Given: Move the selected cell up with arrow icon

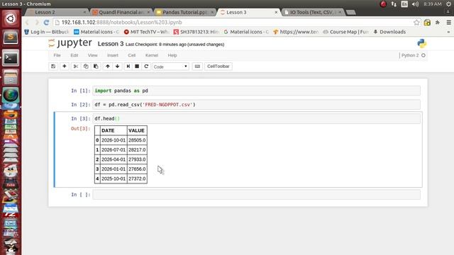Looking at the screenshot, I should click(x=108, y=66).
